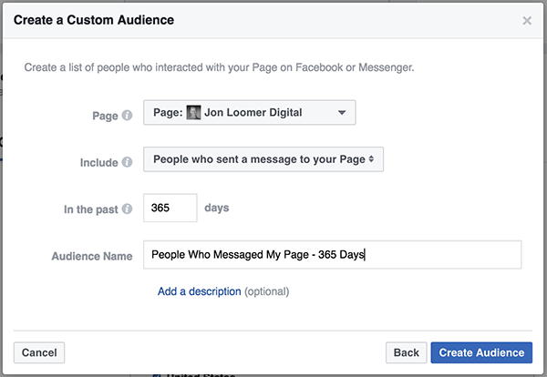Click the 365 days number field

pyautogui.click(x=170, y=208)
